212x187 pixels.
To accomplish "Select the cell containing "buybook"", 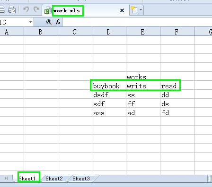I will (x=109, y=85).
